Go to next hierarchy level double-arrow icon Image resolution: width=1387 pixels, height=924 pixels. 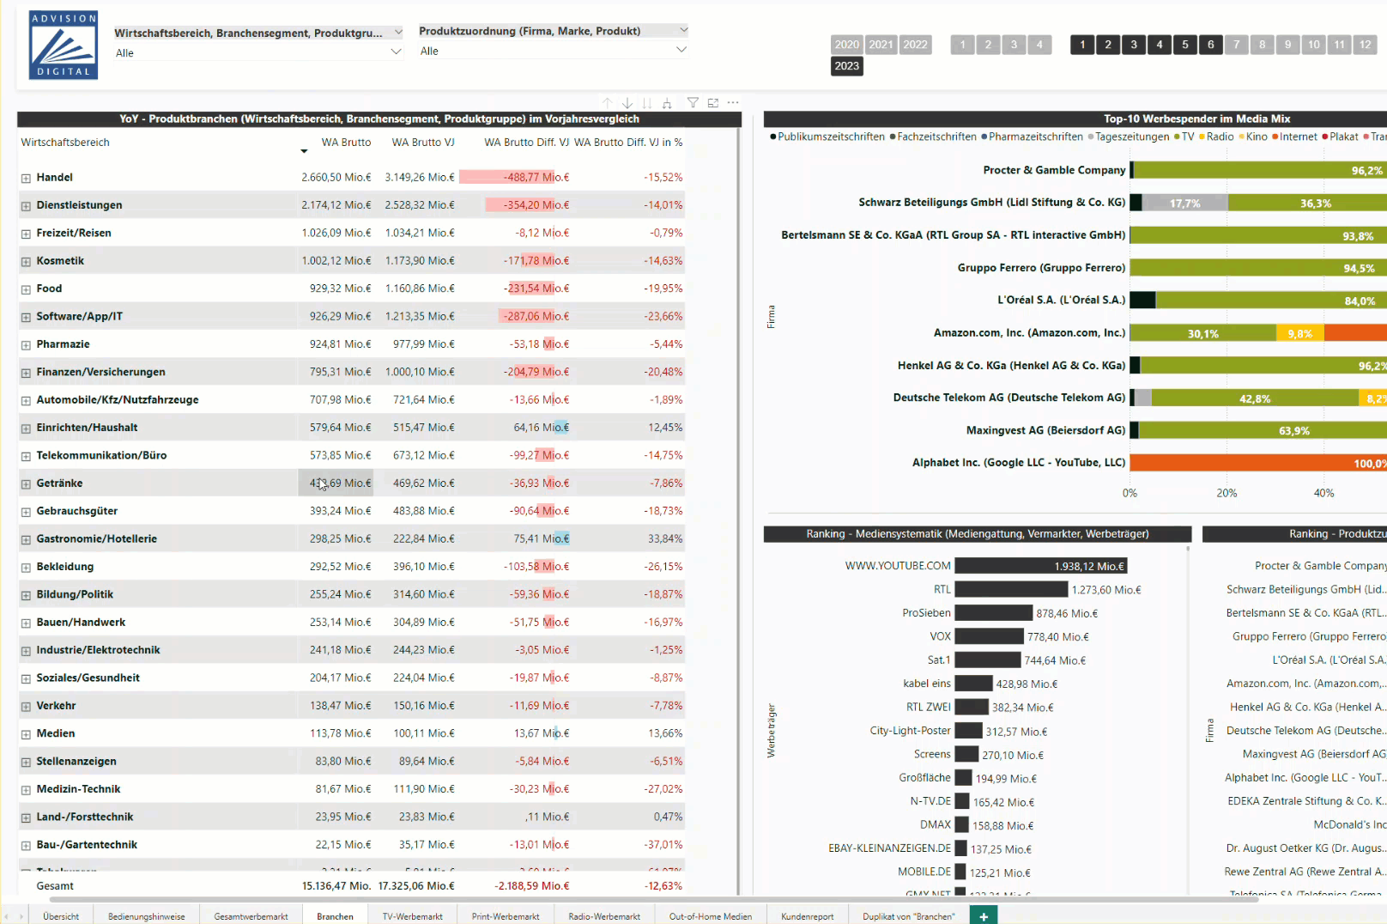pos(647,103)
